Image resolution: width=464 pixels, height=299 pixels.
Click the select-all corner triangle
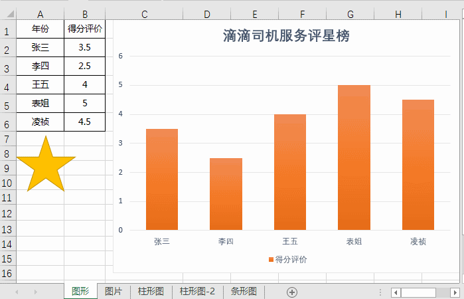[x=11, y=14]
